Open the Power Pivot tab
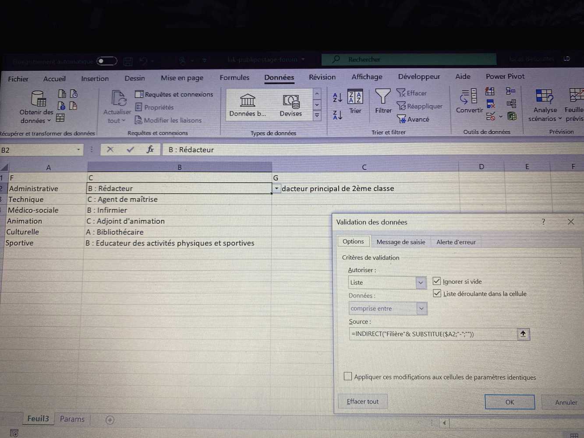The image size is (584, 438). (505, 76)
